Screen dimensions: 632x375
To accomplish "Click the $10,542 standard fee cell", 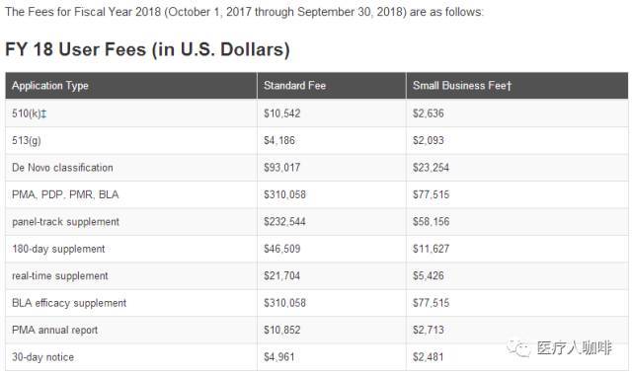I will click(282, 113).
